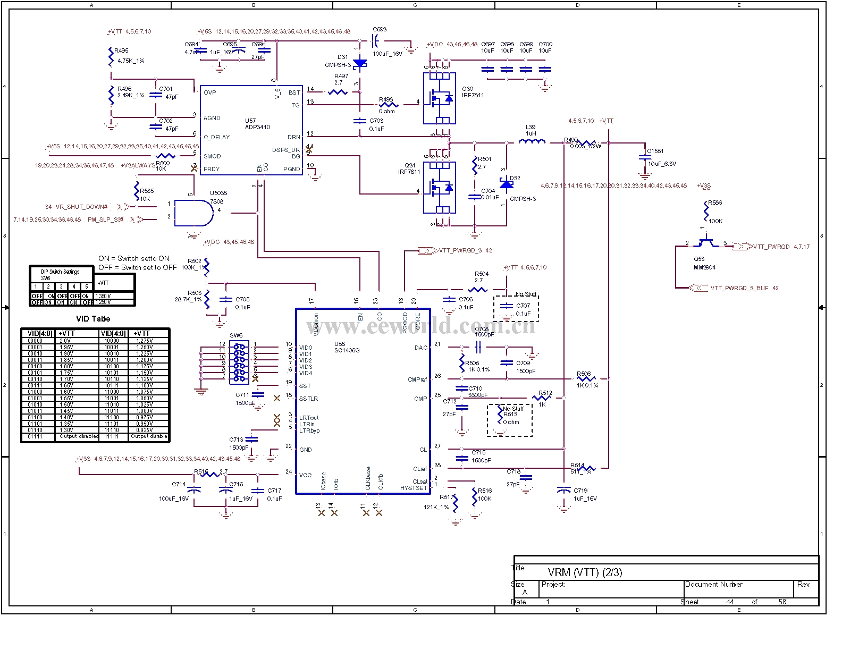
Task: Click the R500 10K resistor symbol
Action: pos(165,156)
